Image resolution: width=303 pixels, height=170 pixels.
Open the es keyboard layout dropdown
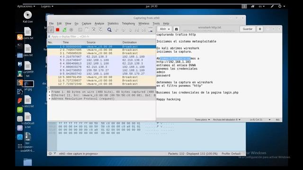pyautogui.click(x=262, y=6)
